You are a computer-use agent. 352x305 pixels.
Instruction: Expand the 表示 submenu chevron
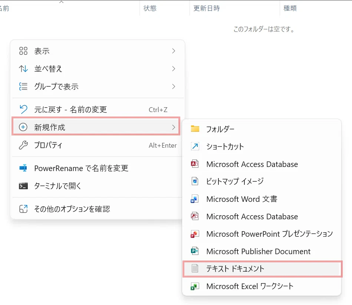pyautogui.click(x=173, y=51)
